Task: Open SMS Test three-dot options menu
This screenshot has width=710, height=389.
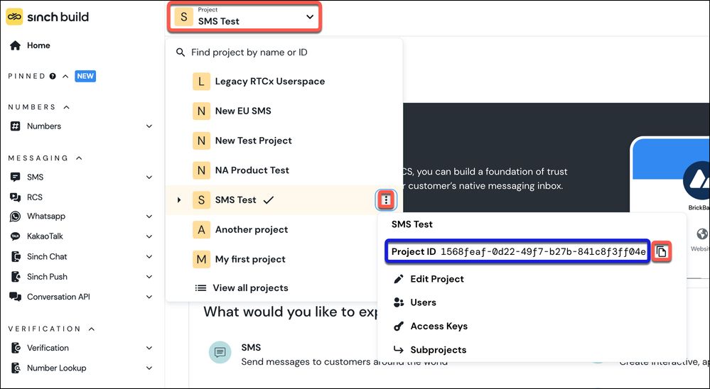Action: [386, 200]
